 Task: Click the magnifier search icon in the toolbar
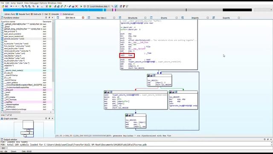pyautogui.click(x=33, y=6)
